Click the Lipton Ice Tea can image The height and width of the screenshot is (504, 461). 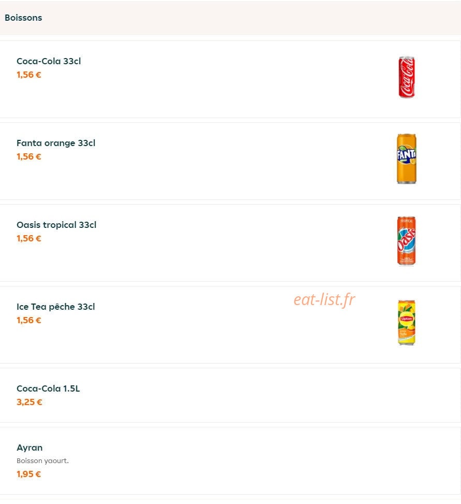(407, 322)
